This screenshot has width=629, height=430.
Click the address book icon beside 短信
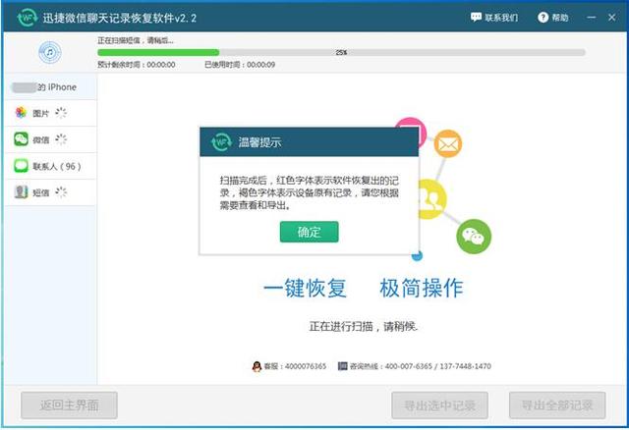click(x=21, y=192)
